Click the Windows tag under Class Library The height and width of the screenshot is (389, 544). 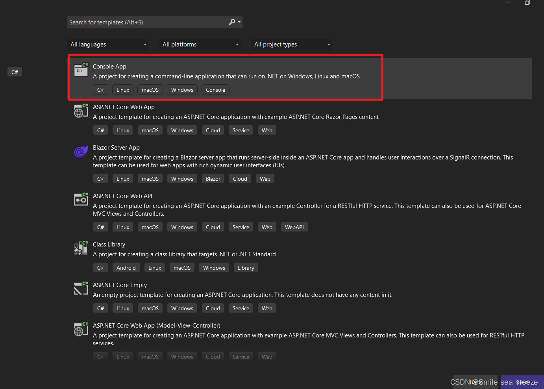pyautogui.click(x=214, y=268)
